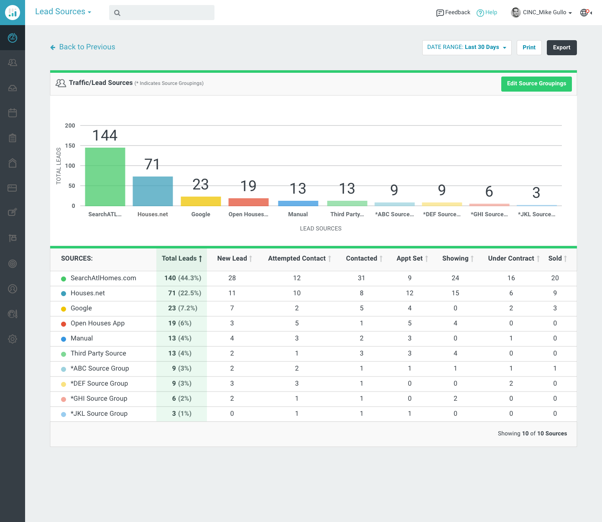The width and height of the screenshot is (602, 522).
Task: Click the Export button
Action: [562, 48]
